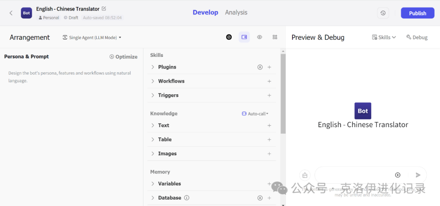Image resolution: width=440 pixels, height=206 pixels.
Task: Edit the bot name with pencil icon
Action: point(104,9)
